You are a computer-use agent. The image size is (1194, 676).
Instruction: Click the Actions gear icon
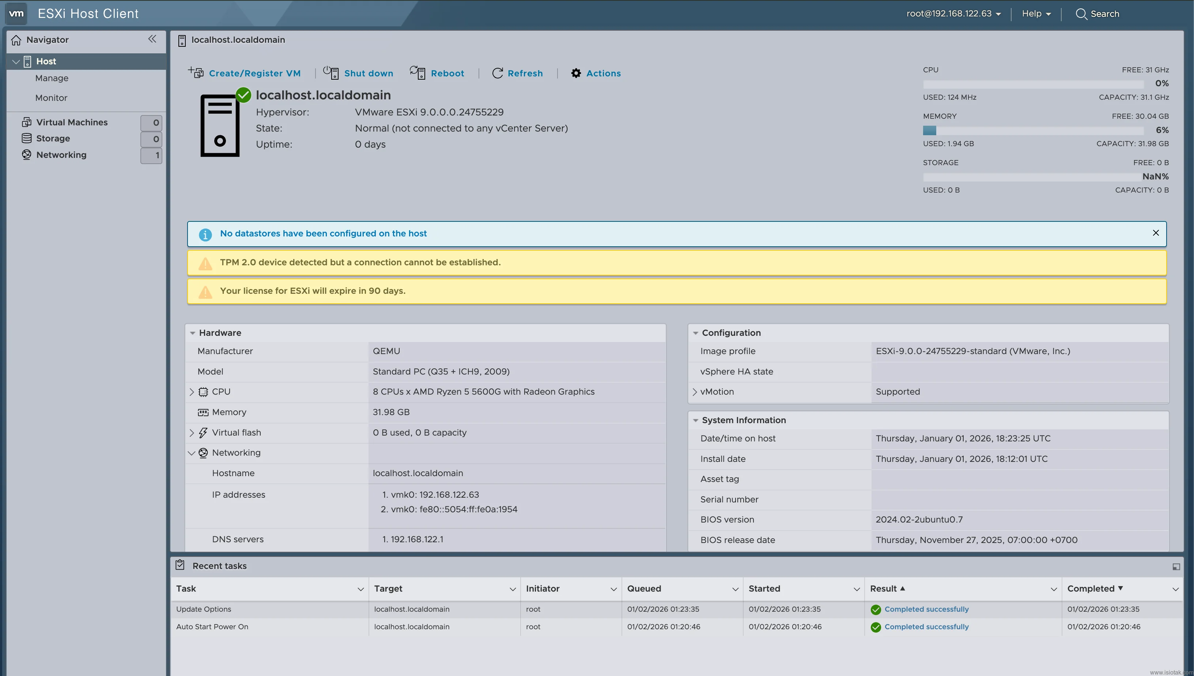pyautogui.click(x=576, y=73)
